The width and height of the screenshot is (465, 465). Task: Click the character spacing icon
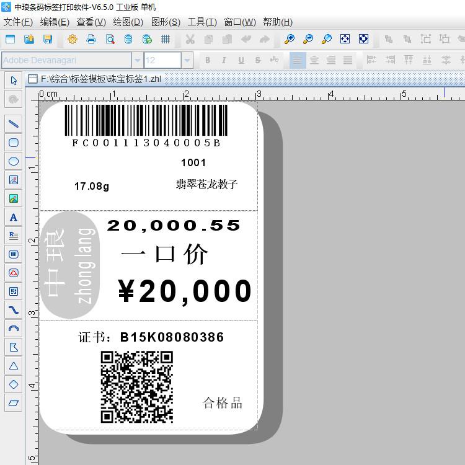(x=274, y=60)
